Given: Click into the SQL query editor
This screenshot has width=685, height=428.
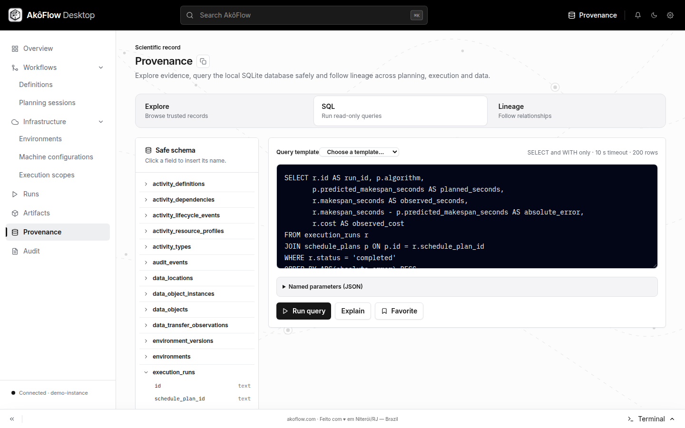Looking at the screenshot, I should point(467,216).
